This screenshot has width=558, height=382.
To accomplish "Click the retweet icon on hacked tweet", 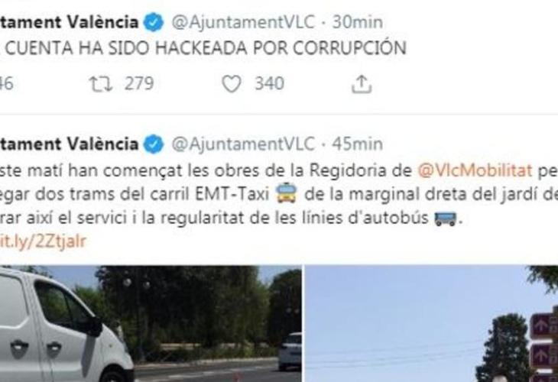I will (x=101, y=84).
